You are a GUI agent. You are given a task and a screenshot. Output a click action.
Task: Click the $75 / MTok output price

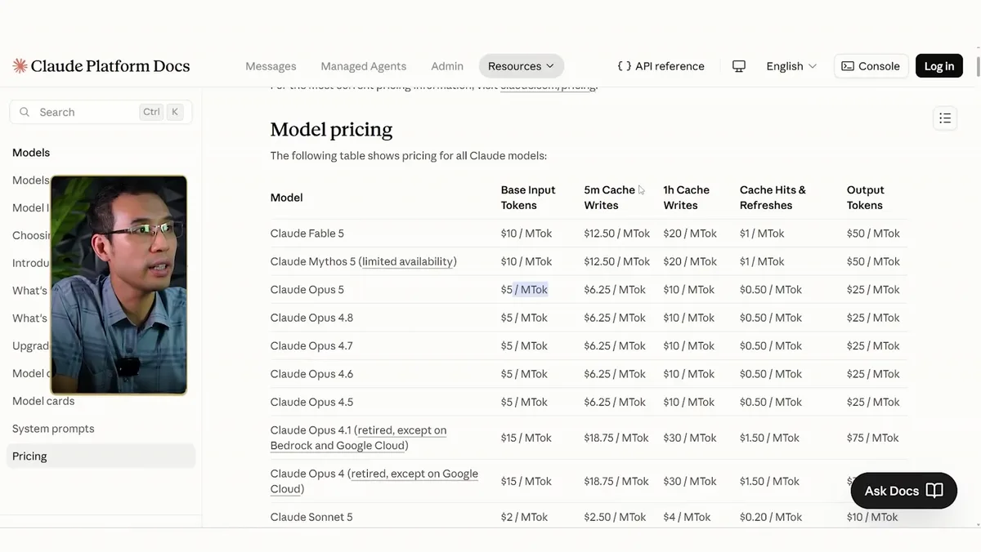pos(873,438)
